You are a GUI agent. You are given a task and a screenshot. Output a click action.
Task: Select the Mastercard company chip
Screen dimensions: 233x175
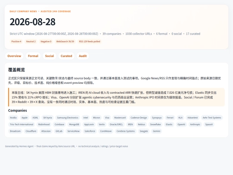tap(120, 118)
